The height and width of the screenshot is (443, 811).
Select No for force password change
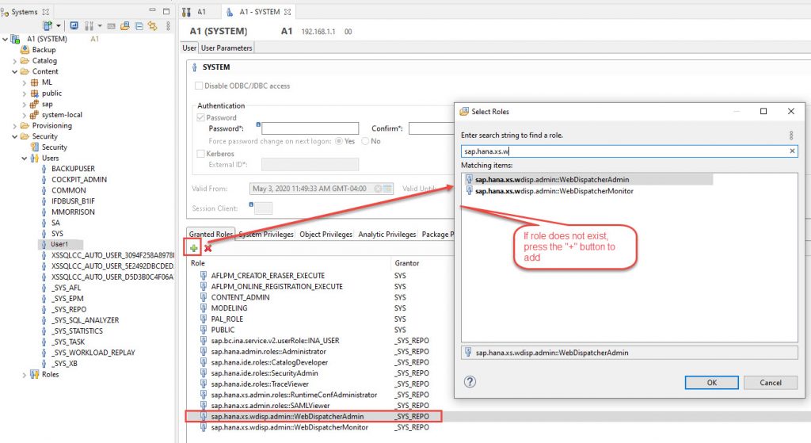pos(365,141)
